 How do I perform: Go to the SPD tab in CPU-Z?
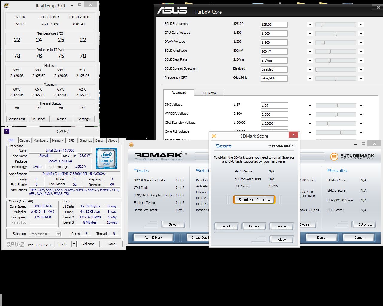click(71, 140)
